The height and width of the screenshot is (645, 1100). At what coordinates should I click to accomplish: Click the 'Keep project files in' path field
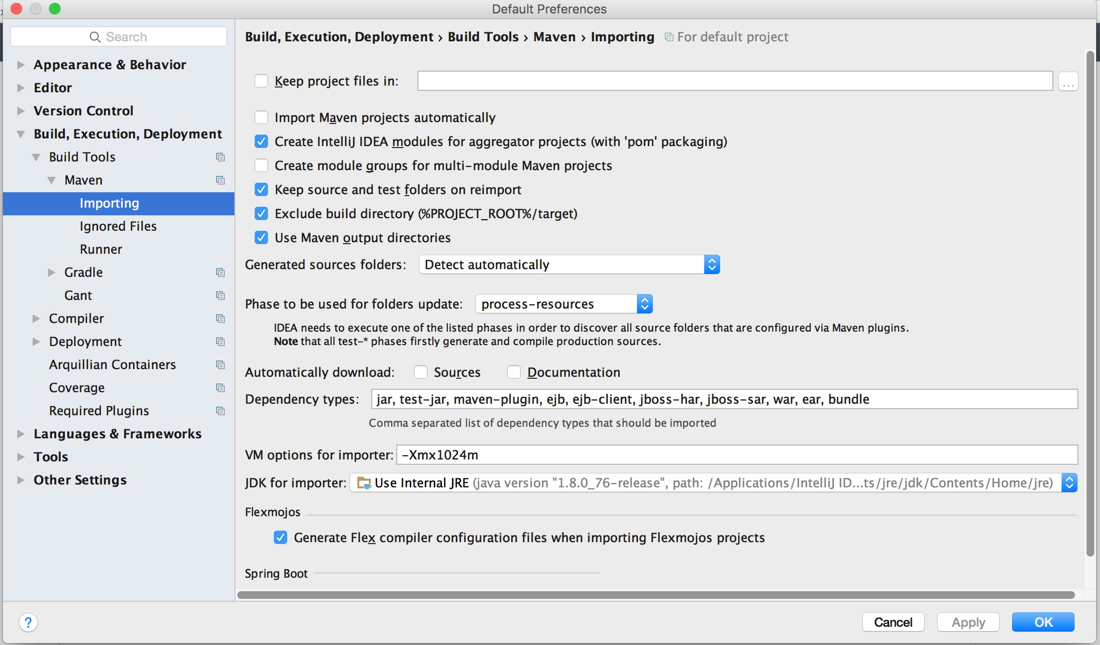click(735, 81)
